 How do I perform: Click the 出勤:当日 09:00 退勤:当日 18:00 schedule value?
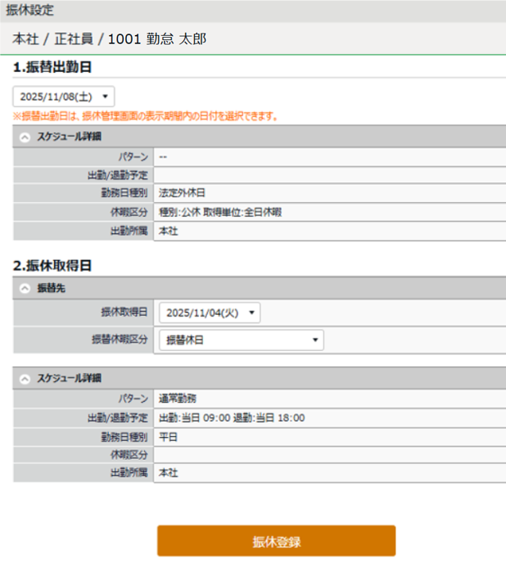[232, 417]
